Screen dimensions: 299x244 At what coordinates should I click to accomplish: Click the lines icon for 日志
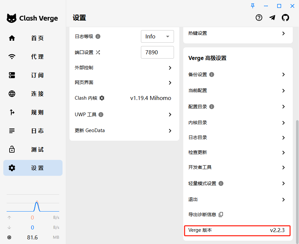coord(12,131)
